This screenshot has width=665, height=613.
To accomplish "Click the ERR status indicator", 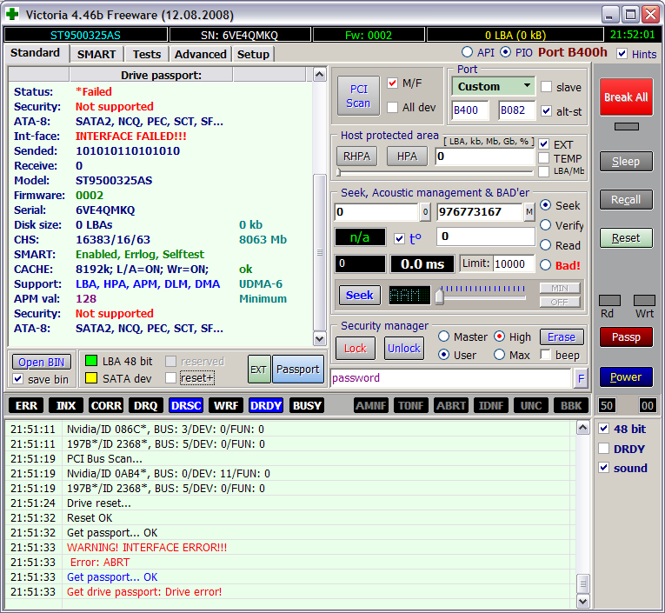I will pos(26,405).
